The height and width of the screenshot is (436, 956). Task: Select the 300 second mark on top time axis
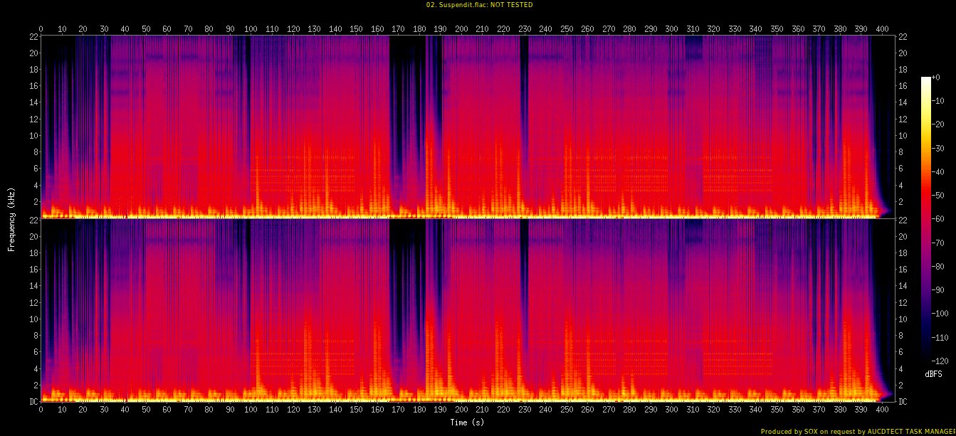pos(671,29)
